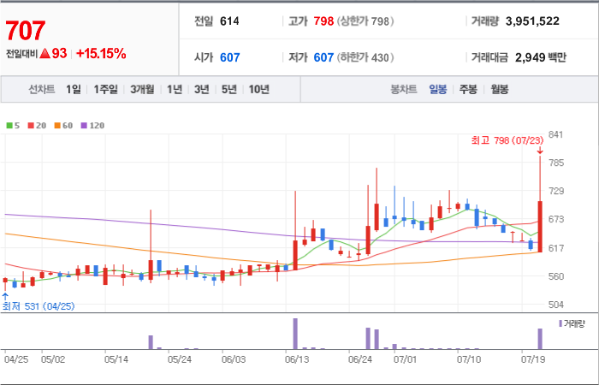The width and height of the screenshot is (599, 385).
Task: Click 거래대금 value 2,949 백만
Action: click(541, 57)
